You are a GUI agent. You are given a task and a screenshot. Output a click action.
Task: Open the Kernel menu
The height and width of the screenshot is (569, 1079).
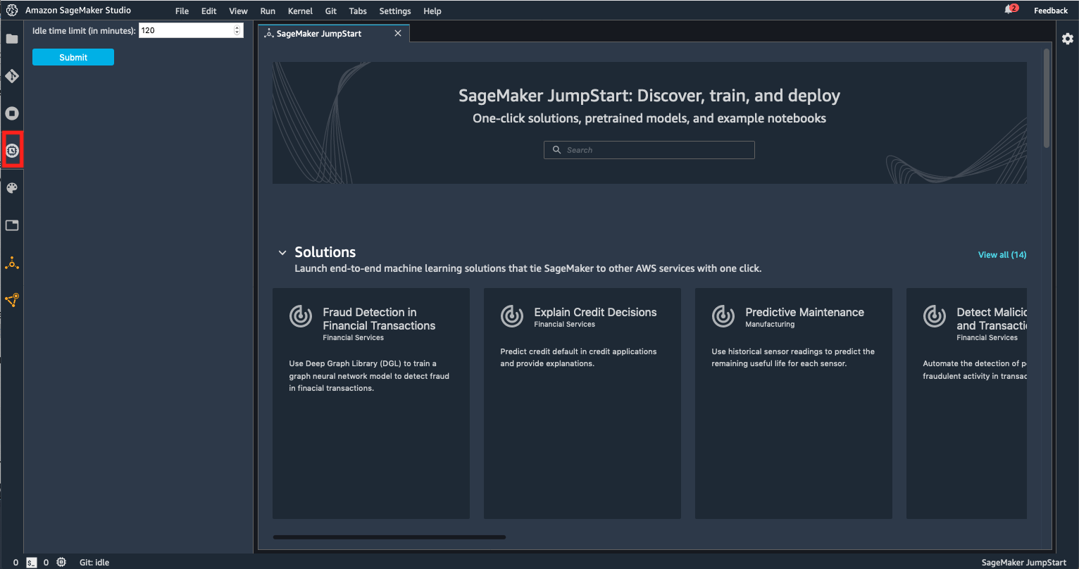(300, 11)
